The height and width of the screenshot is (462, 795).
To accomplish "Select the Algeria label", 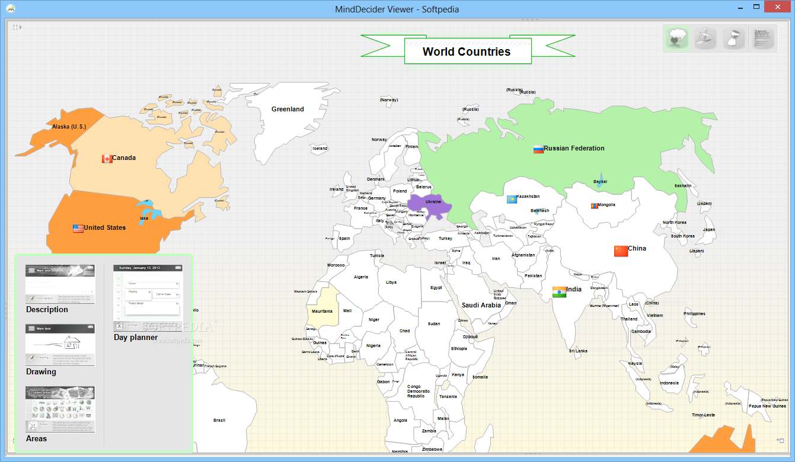I will 361,277.
